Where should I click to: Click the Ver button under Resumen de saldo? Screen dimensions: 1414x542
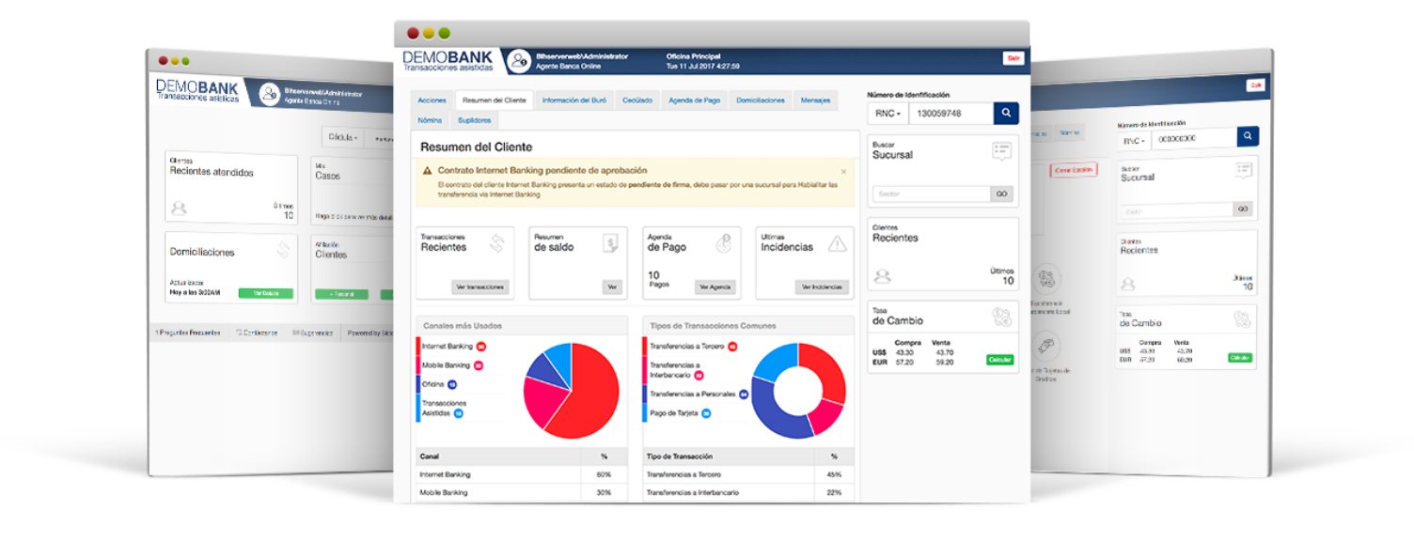612,287
